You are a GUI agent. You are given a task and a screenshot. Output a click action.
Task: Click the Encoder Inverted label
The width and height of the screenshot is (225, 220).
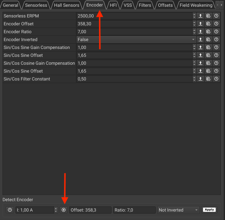coord(21,40)
